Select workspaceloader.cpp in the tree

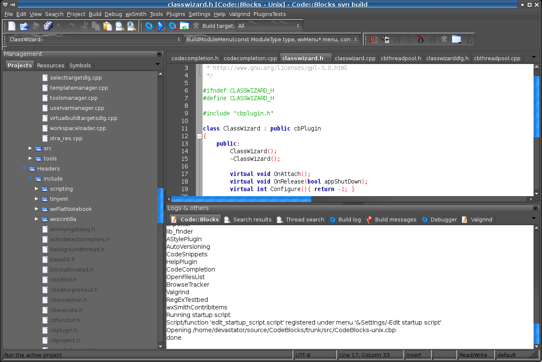(x=78, y=128)
